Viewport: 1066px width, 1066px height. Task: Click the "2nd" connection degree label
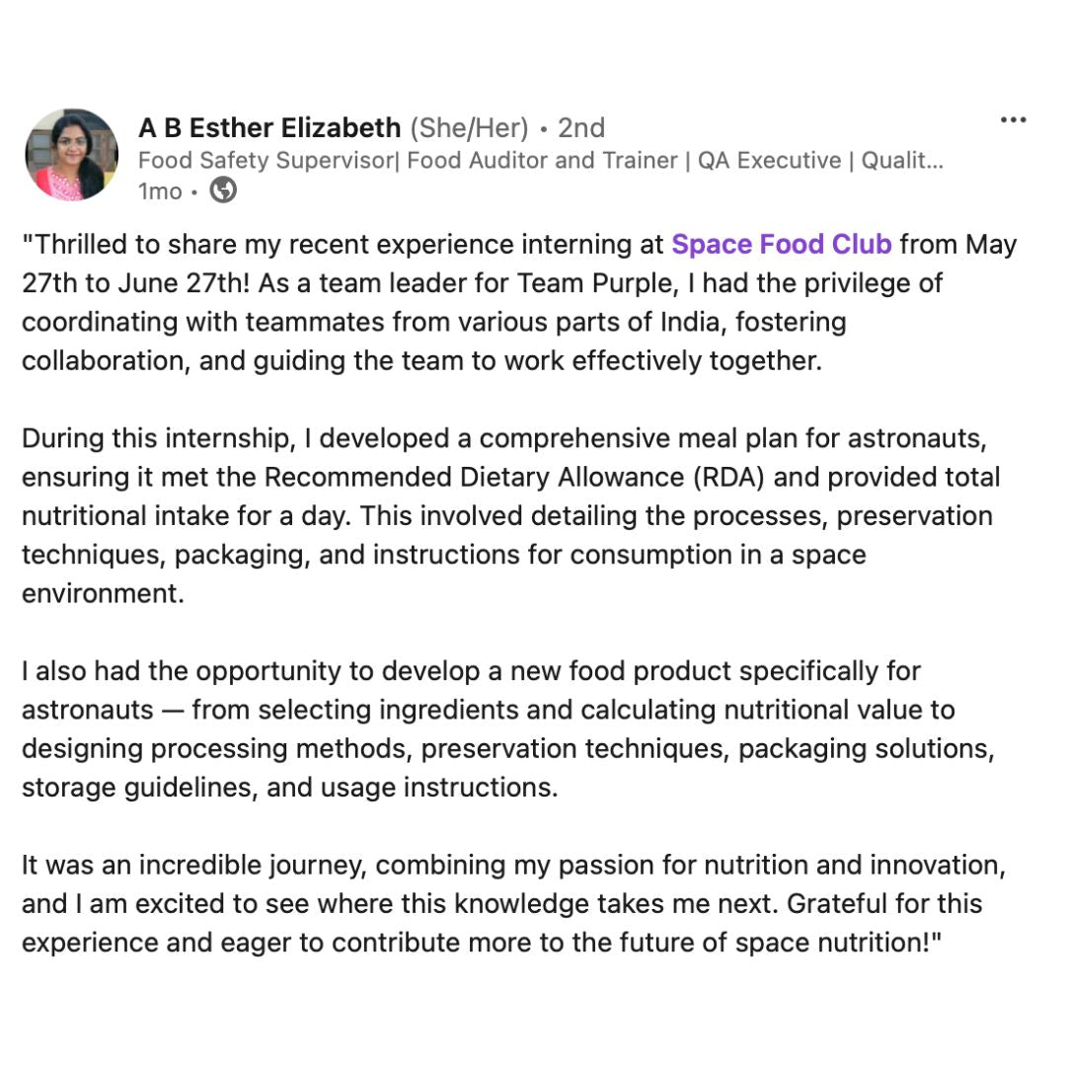581,128
